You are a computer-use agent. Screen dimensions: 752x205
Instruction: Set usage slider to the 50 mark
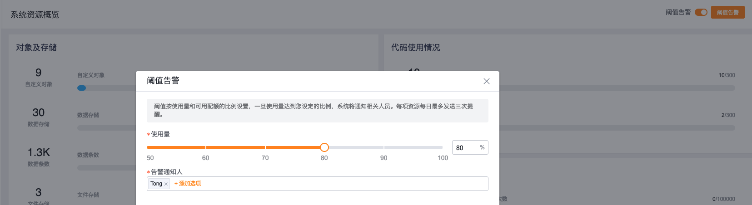(148, 147)
